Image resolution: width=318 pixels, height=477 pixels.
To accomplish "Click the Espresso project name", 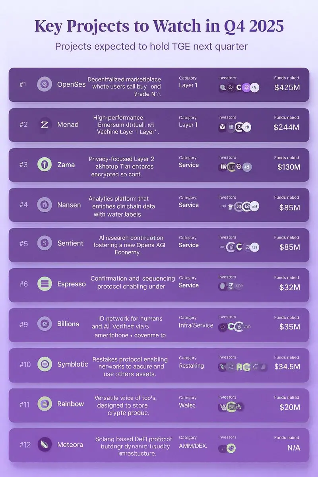I will point(72,284).
